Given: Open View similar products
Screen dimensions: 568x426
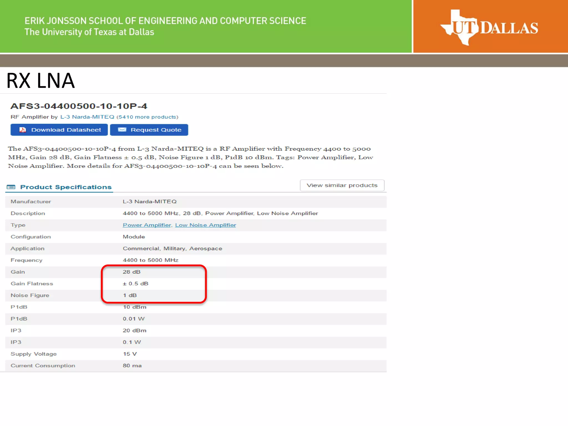Looking at the screenshot, I should [342, 185].
